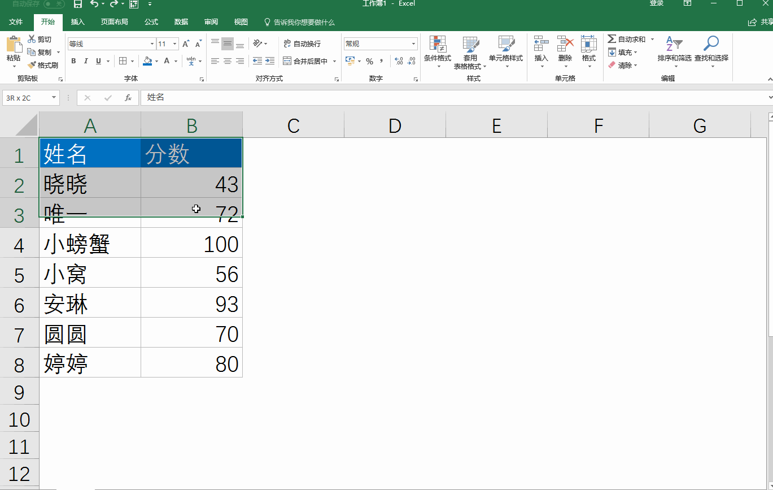773x490 pixels.
Task: Toggle center horizontal alignment
Action: 228,61
